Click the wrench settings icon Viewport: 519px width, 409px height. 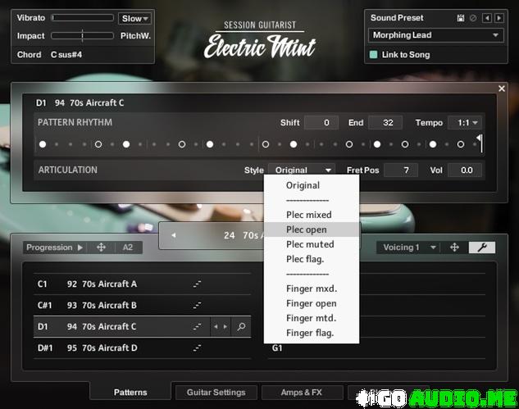pyautogui.click(x=481, y=248)
